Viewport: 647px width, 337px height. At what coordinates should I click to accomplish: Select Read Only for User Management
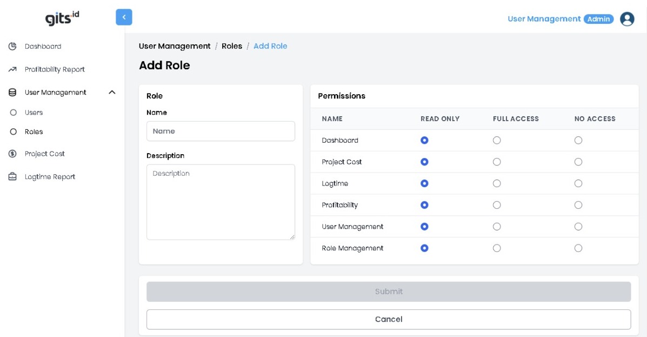pyautogui.click(x=424, y=227)
